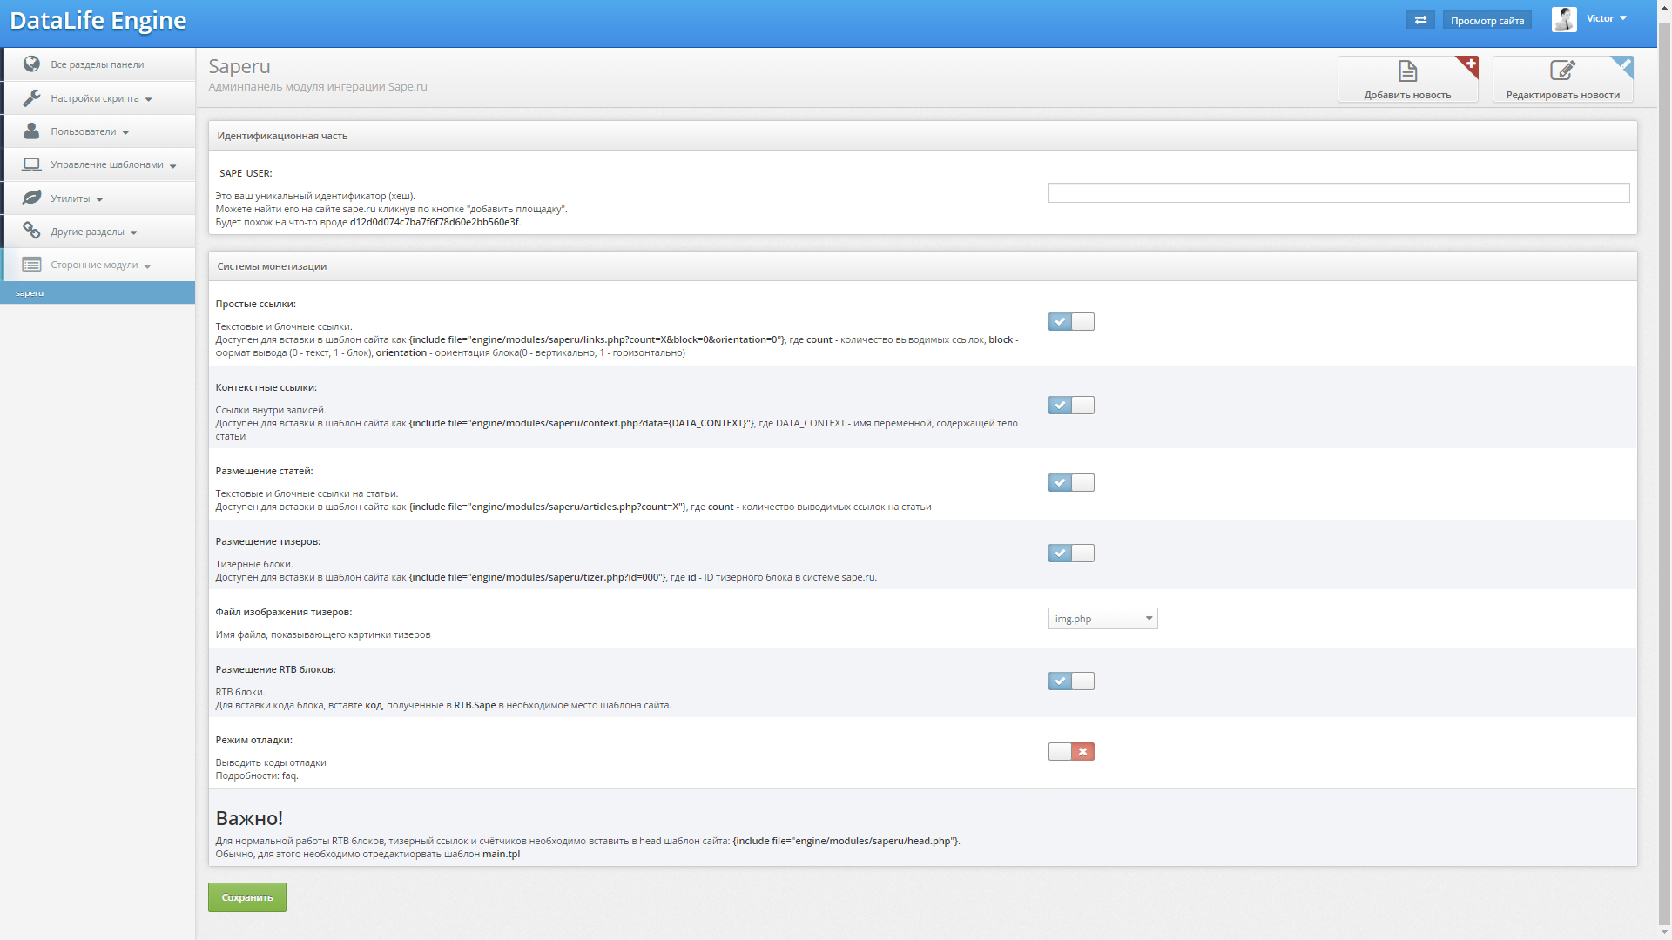Focus the _SAPE_USER hash input field
The image size is (1672, 940).
pos(1338,193)
